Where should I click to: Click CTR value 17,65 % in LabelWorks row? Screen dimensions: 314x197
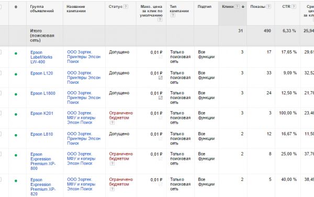pos(289,52)
